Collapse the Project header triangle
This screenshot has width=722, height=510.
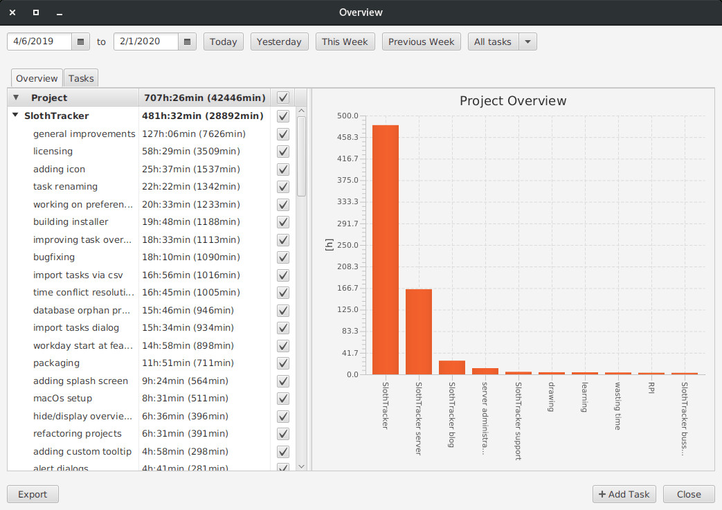[16, 98]
